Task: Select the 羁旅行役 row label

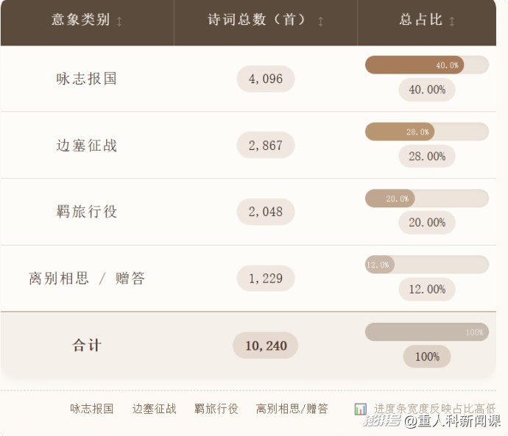Action: click(x=86, y=212)
